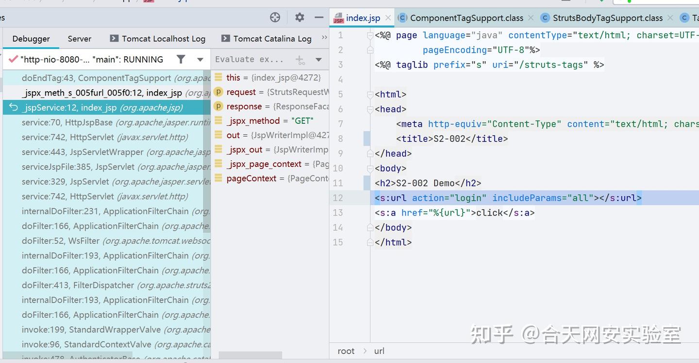
Task: Close the index.jsp editor tab
Action: pos(388,18)
